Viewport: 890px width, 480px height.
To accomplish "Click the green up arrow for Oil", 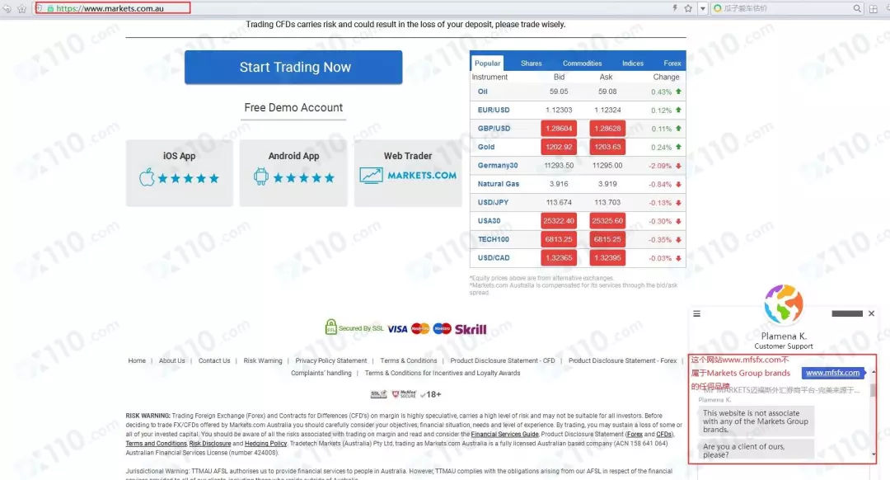I will 678,91.
